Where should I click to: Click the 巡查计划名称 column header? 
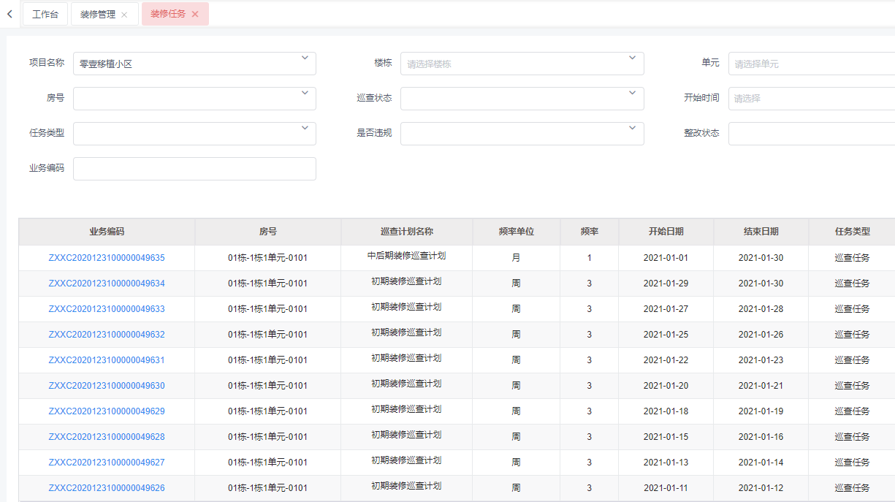[406, 232]
